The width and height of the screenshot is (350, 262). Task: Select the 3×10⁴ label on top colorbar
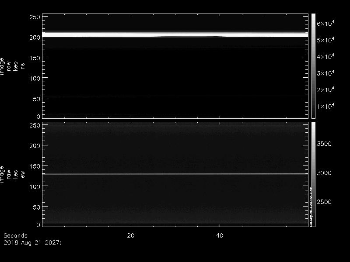(x=325, y=73)
